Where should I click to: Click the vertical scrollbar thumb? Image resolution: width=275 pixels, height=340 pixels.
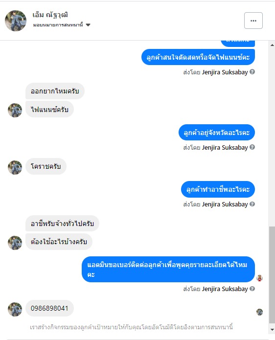coord(272,275)
